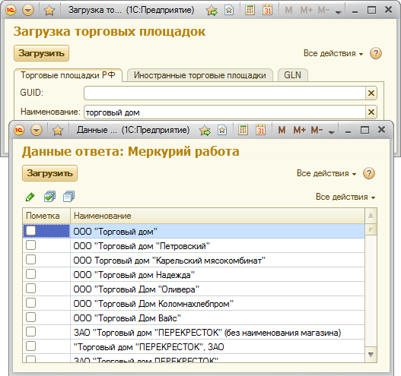Click the 1C logo icon in back window
Image resolution: width=401 pixels, height=376 pixels.
click(11, 10)
